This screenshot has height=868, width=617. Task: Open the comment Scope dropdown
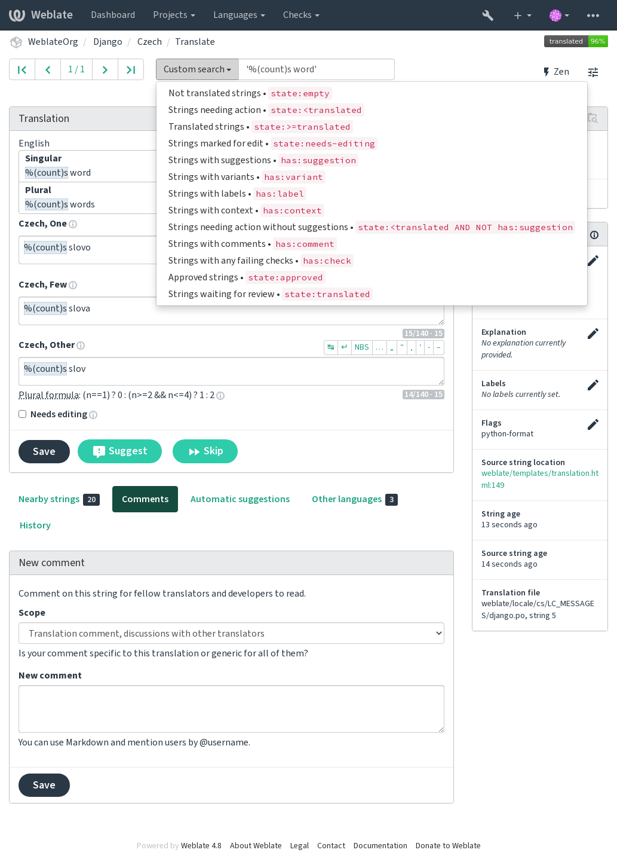[231, 633]
